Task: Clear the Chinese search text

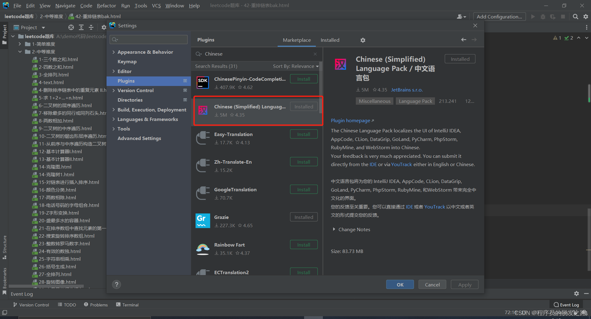Action: pos(315,54)
